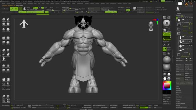This screenshot has width=196, height=110.
Task: Select the ClayBuildup brush icon
Action: [x=8, y=24]
